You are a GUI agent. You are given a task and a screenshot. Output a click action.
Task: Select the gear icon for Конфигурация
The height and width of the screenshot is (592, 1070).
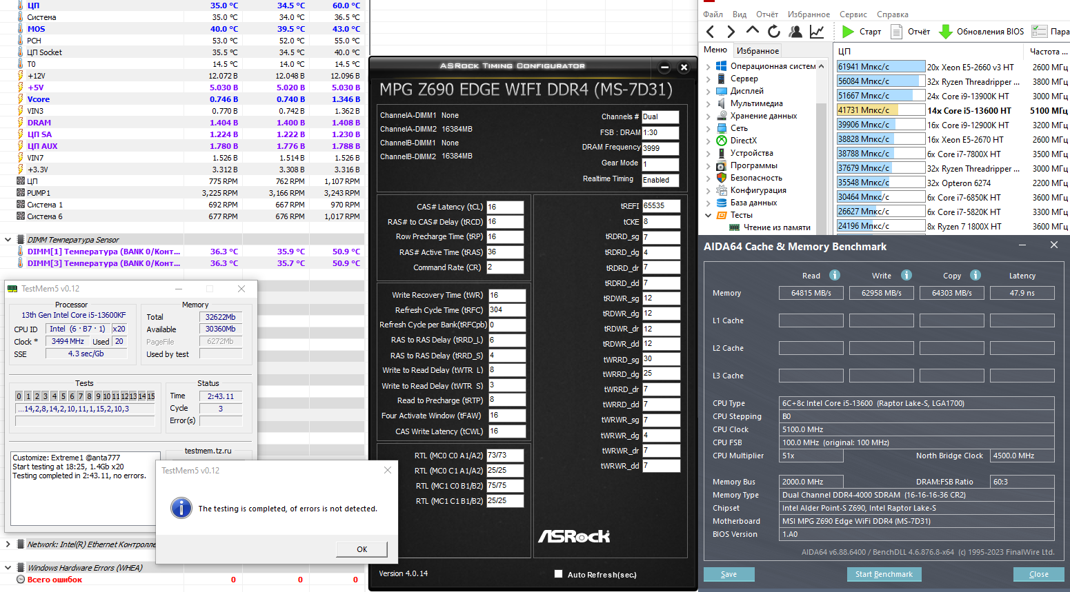coord(721,190)
